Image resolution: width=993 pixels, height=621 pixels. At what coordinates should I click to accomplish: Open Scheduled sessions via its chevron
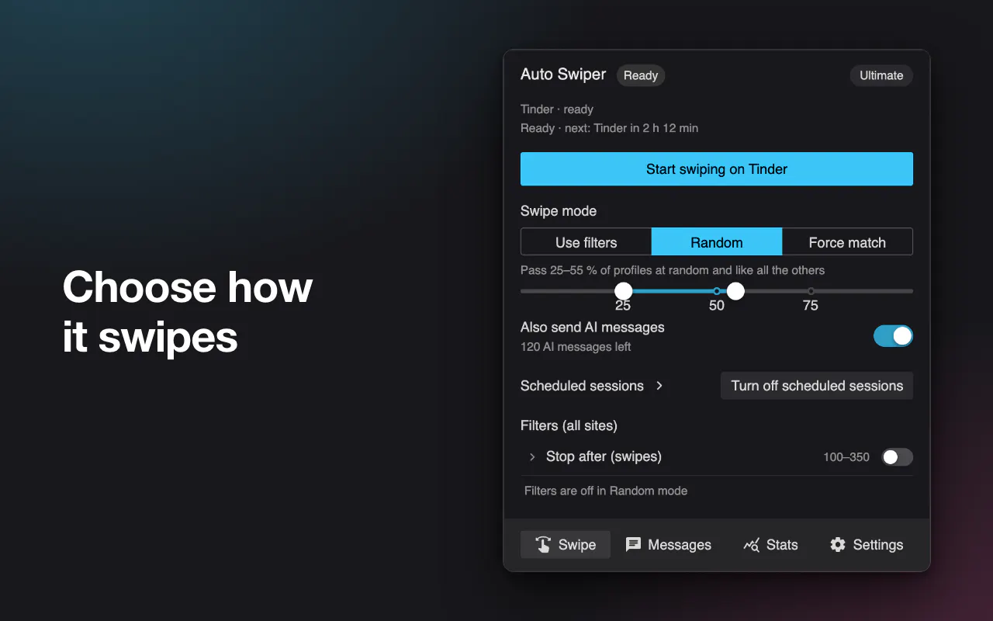pyautogui.click(x=659, y=386)
